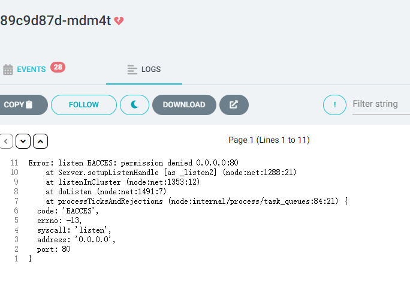Toggle dark mode with the moon button
This screenshot has width=410, height=286.
click(x=134, y=105)
